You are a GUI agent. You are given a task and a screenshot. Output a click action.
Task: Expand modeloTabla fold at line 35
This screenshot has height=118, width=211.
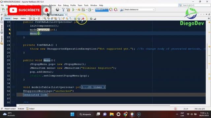pos(14,87)
